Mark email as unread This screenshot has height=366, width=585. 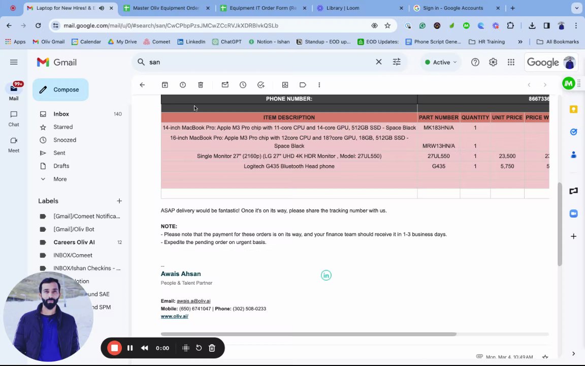225,85
